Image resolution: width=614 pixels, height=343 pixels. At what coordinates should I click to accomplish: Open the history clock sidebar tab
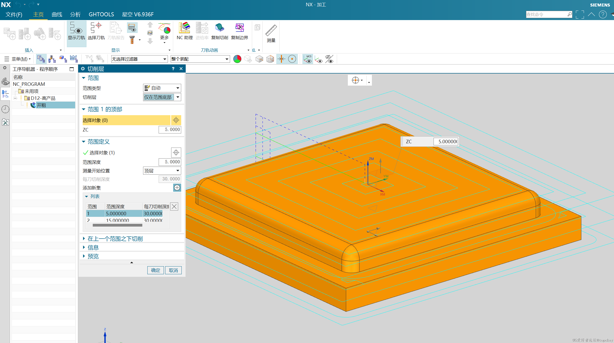[5, 109]
